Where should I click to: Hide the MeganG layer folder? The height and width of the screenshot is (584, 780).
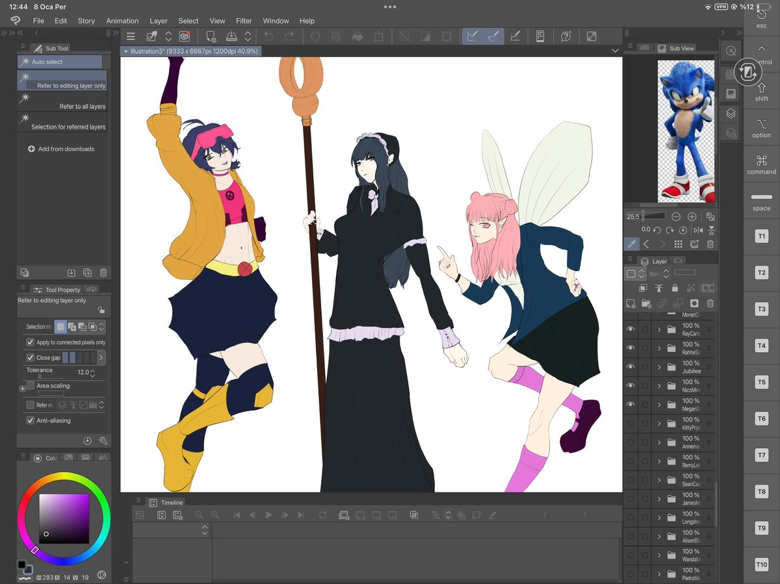tap(630, 404)
